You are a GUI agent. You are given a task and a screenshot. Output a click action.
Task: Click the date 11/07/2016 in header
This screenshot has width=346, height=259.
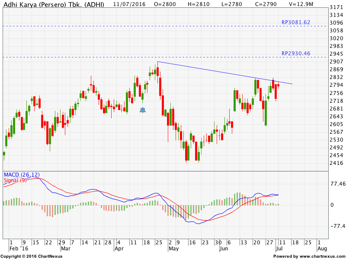128,4
